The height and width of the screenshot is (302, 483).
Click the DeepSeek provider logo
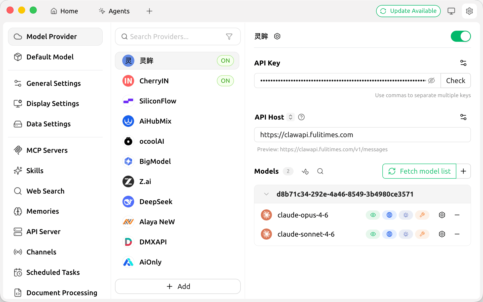tap(128, 202)
